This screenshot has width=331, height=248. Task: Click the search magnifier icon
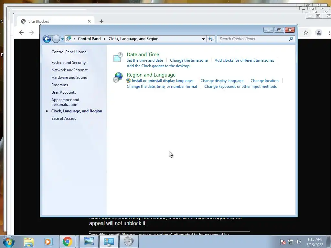pyautogui.click(x=291, y=39)
